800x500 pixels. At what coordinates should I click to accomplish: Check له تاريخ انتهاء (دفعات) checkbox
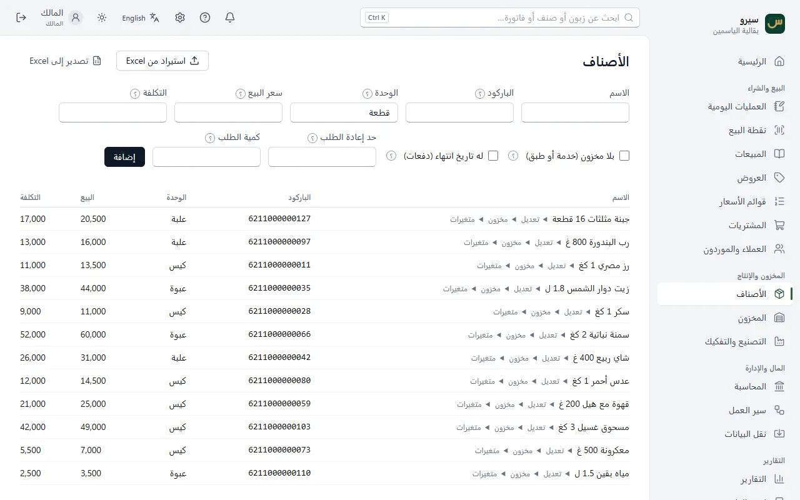click(x=493, y=156)
